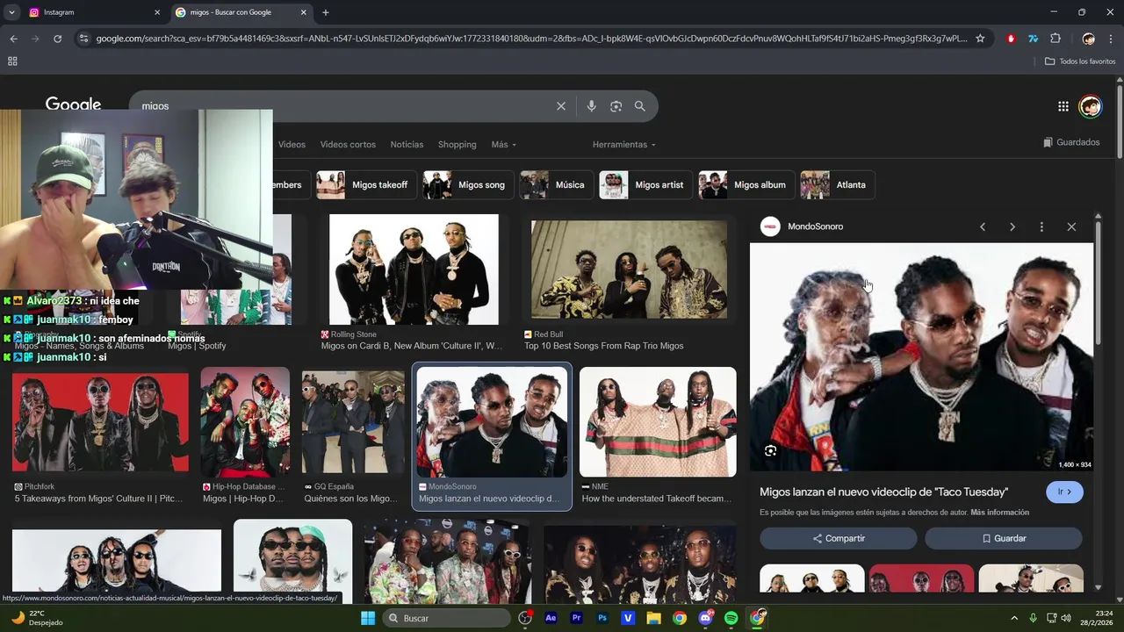
Task: Select the Migos artist filter chip
Action: (645, 185)
